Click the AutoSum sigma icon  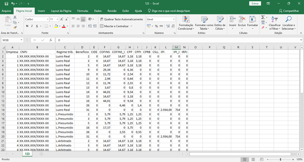263,18
